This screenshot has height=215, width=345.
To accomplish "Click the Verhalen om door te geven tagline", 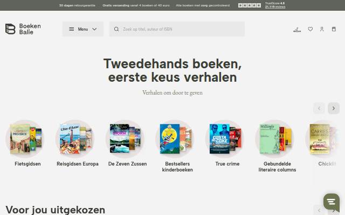I will click(x=172, y=93).
